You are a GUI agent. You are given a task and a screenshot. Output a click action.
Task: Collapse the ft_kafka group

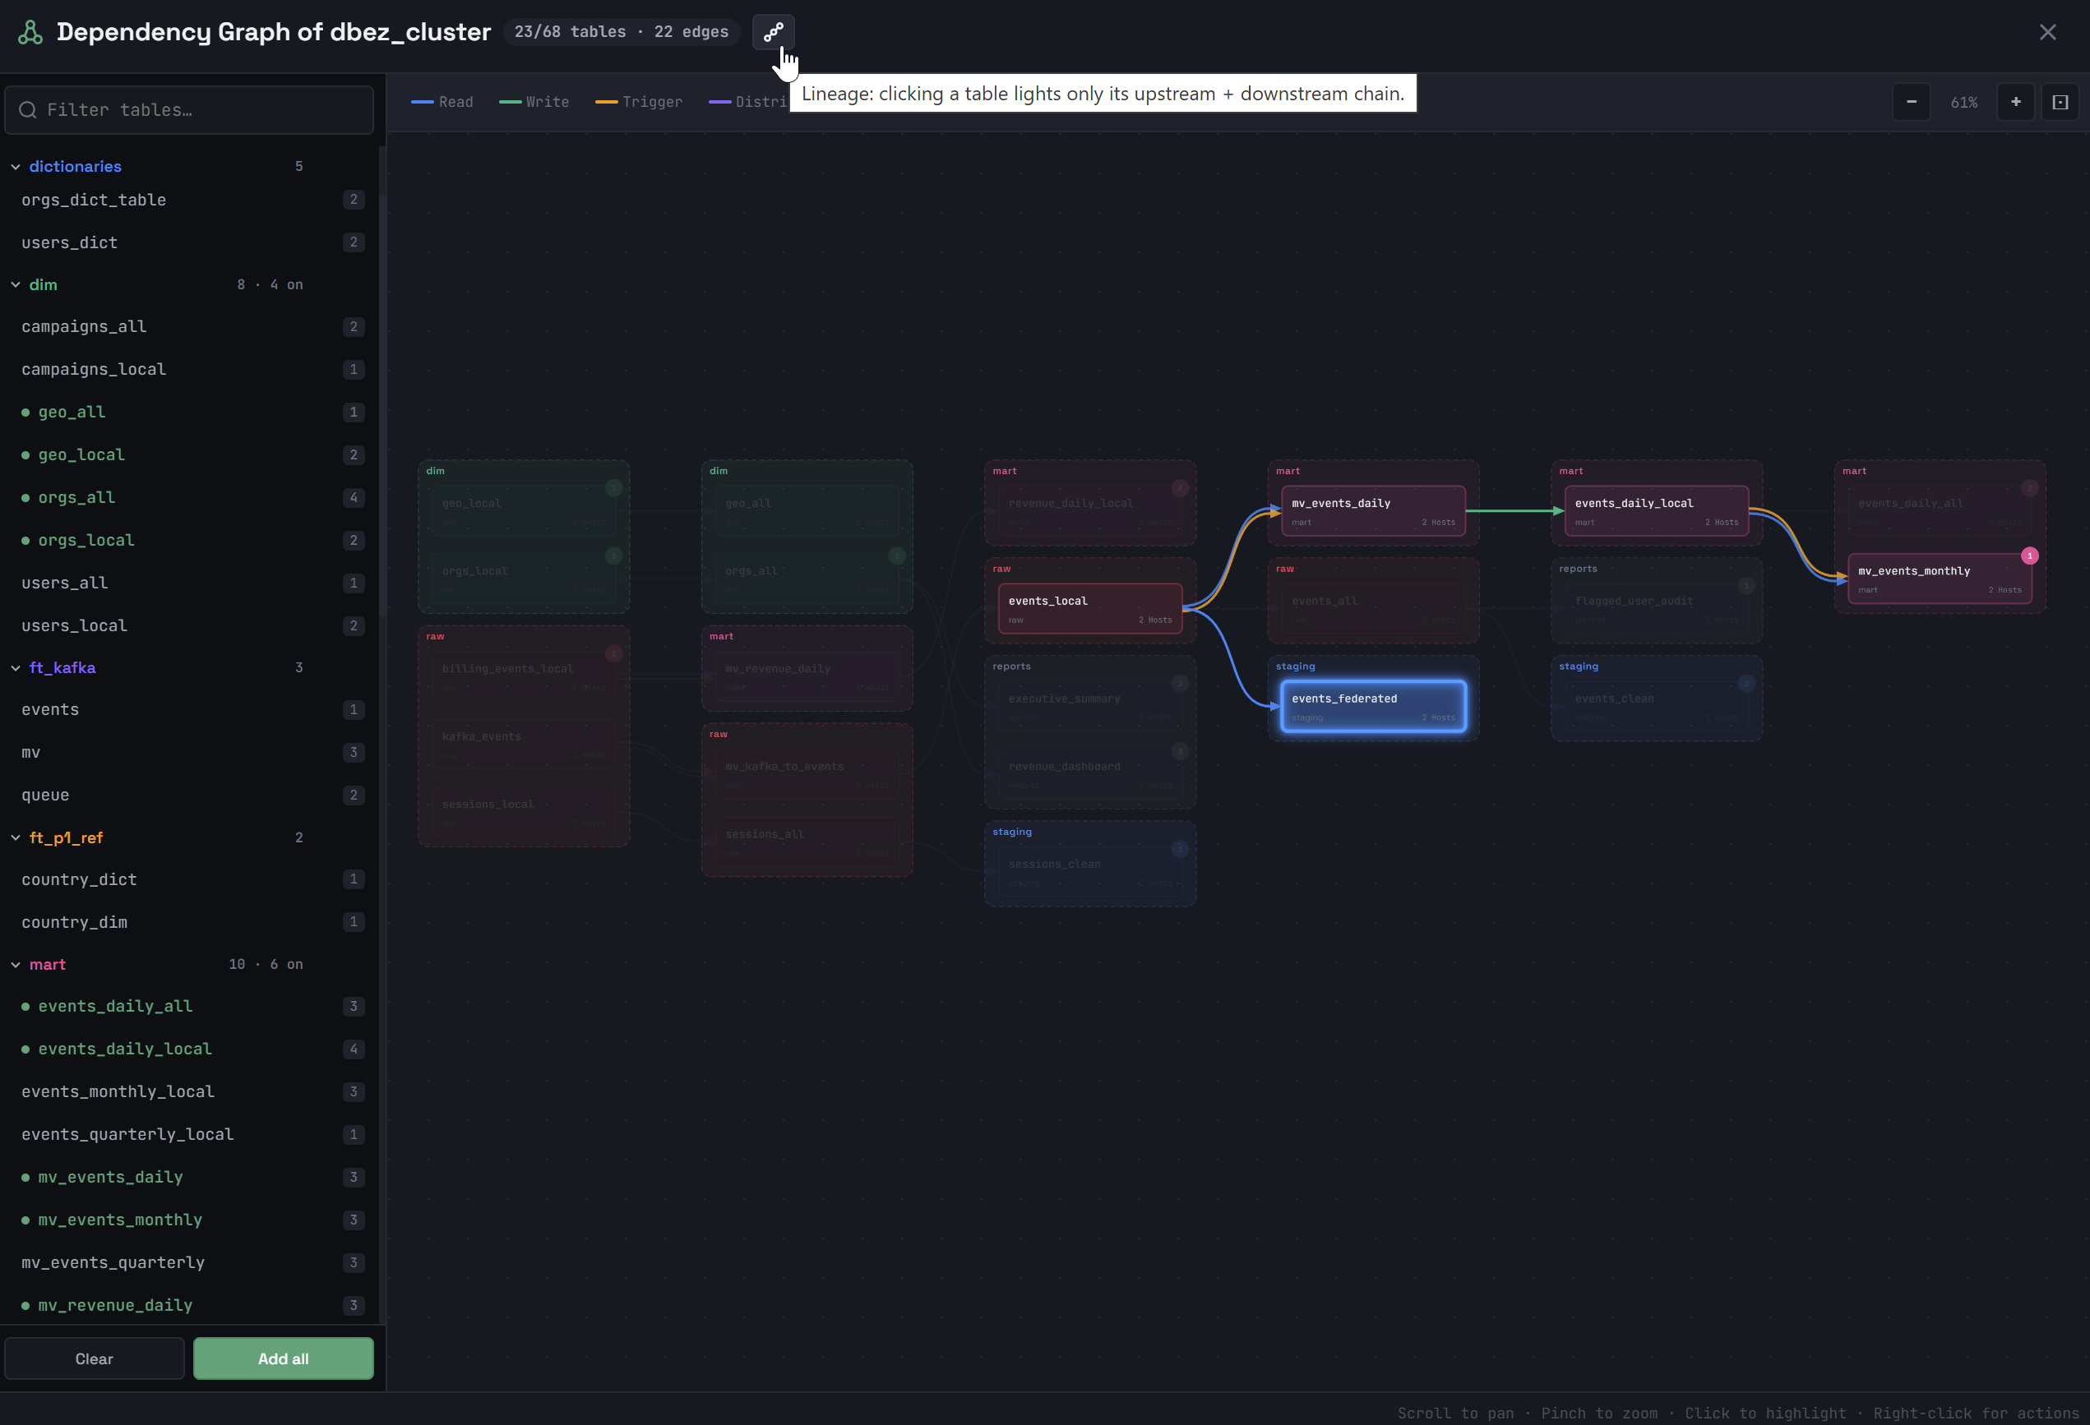(x=16, y=668)
